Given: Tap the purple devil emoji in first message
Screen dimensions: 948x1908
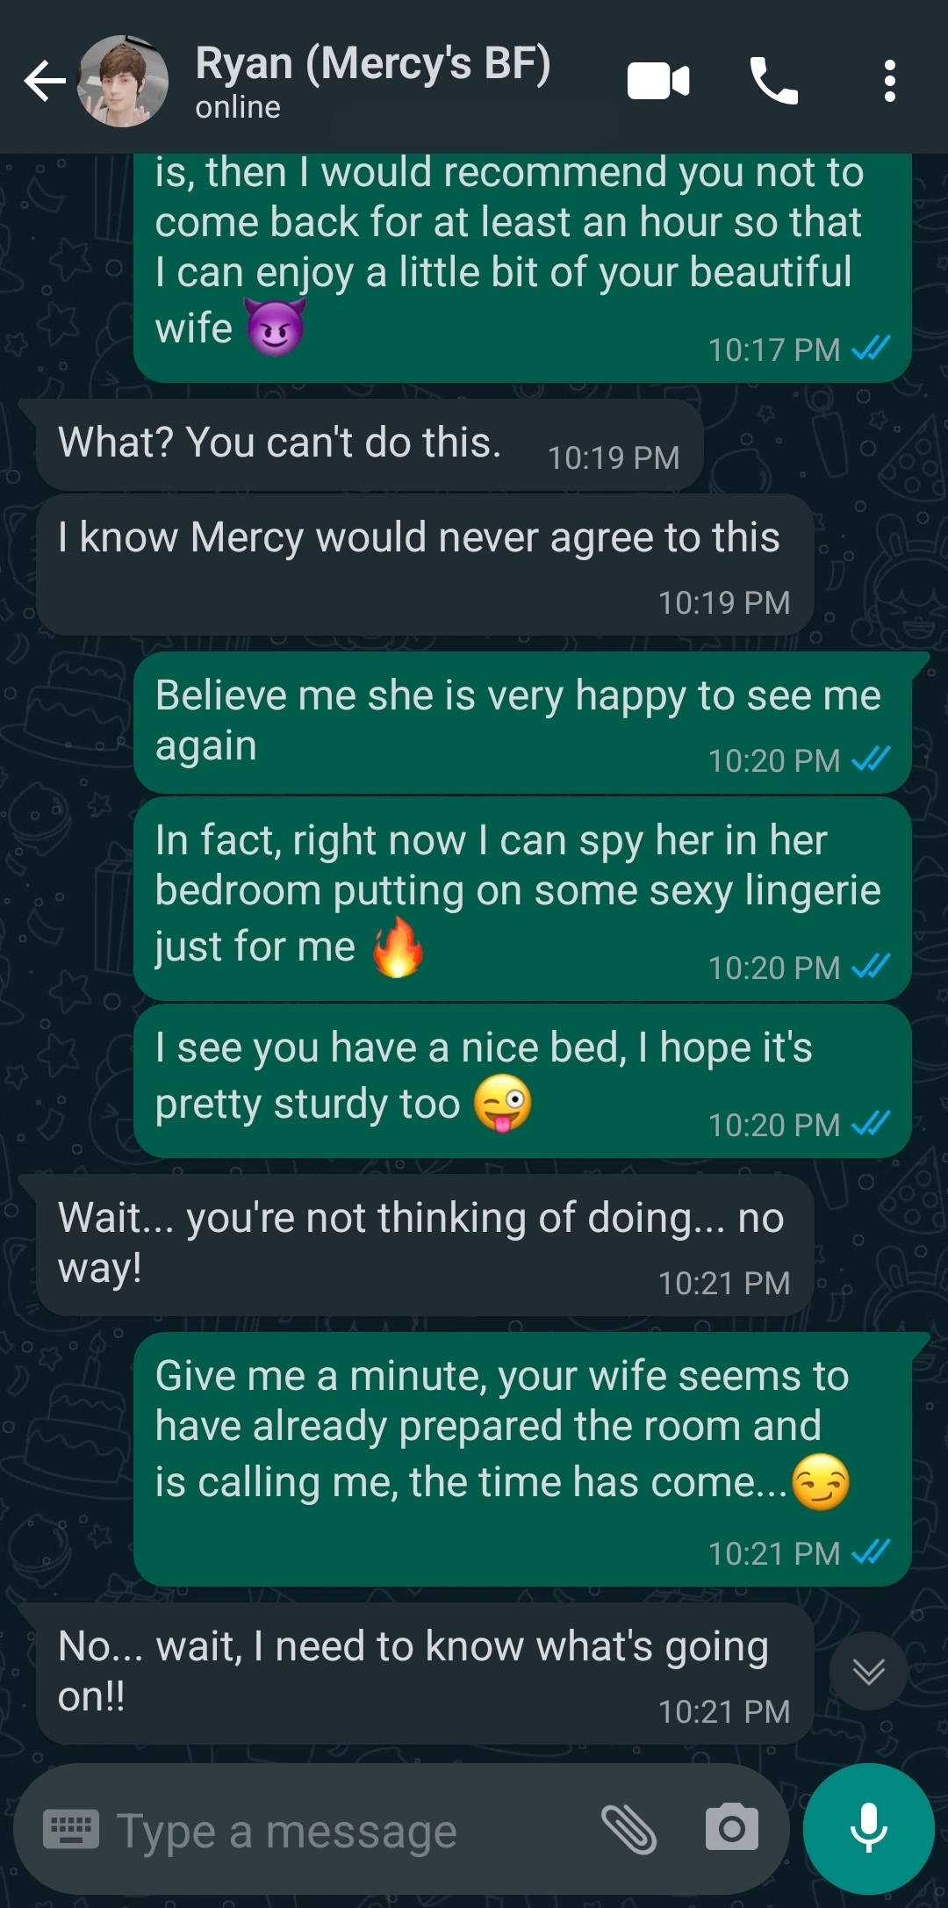Looking at the screenshot, I should [276, 327].
